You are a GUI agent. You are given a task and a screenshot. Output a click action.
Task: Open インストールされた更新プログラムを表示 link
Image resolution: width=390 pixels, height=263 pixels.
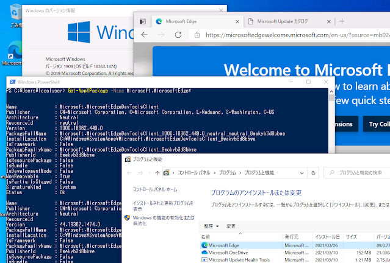(163, 206)
